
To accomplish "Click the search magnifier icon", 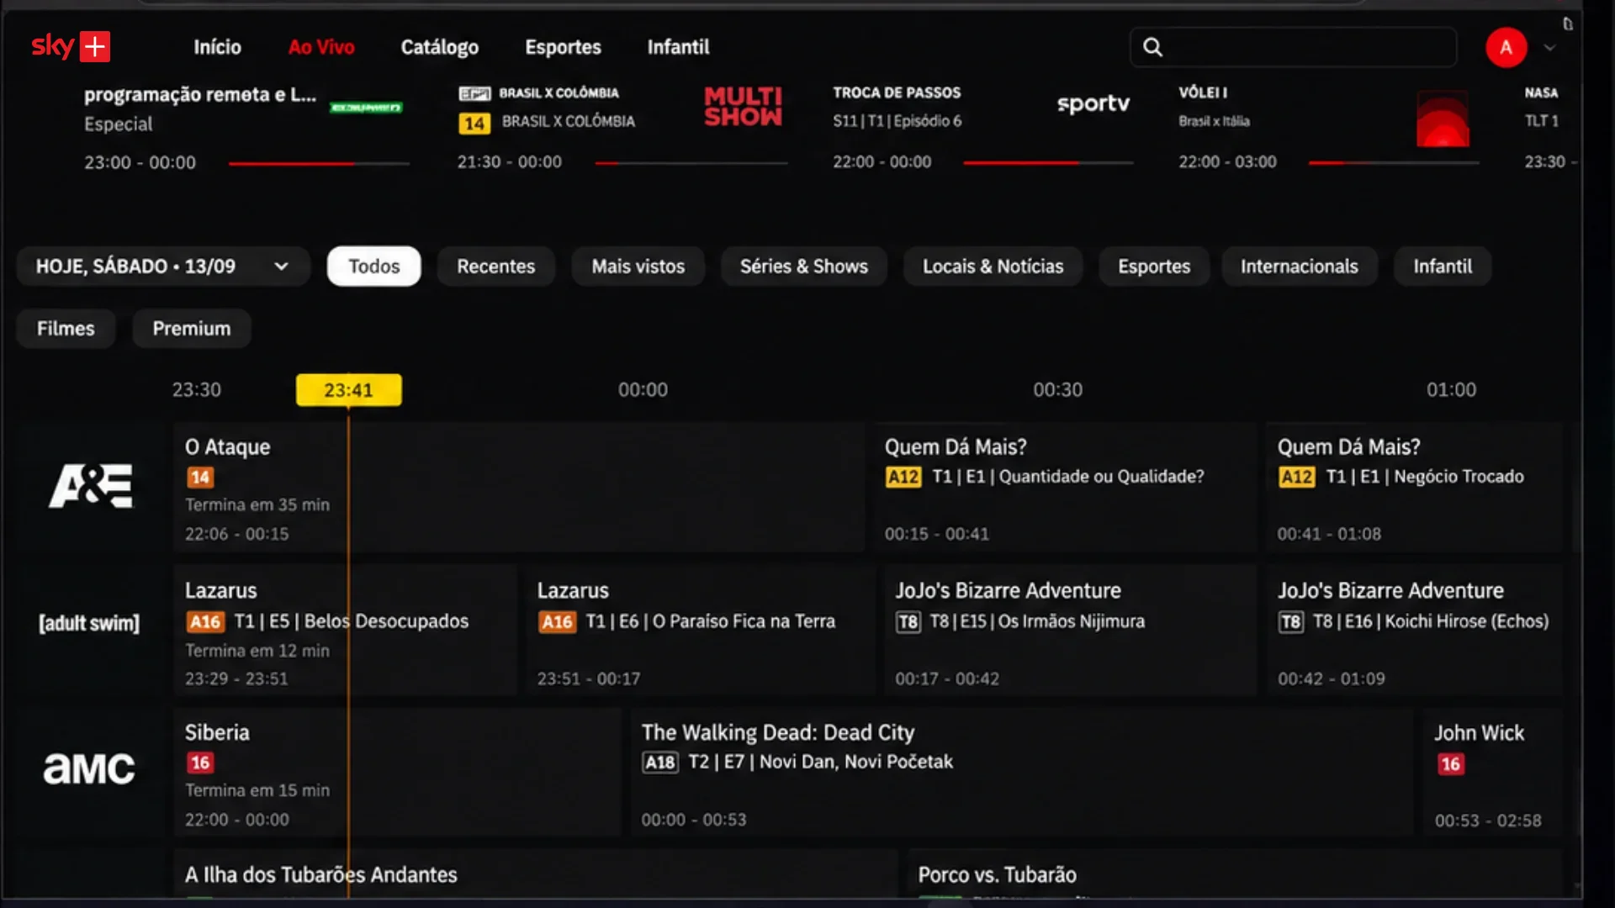I will (1152, 47).
